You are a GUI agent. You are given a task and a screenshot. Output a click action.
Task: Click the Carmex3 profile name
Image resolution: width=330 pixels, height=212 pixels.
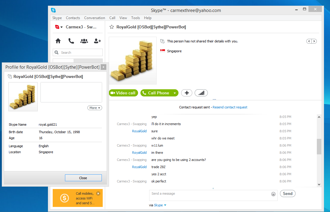click(x=81, y=27)
